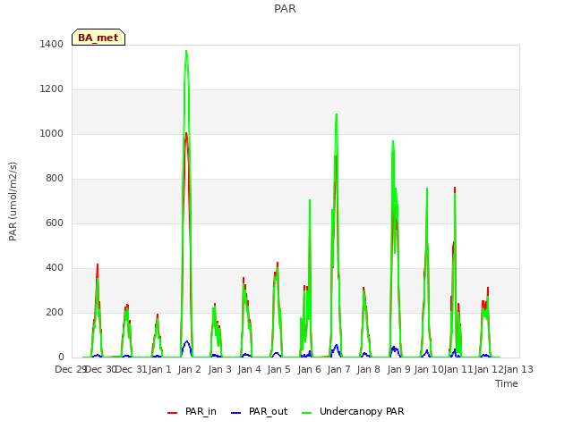The height and width of the screenshot is (429, 573).
Task: Click the Jan 13 x-axis tick label
Action: tap(518, 369)
